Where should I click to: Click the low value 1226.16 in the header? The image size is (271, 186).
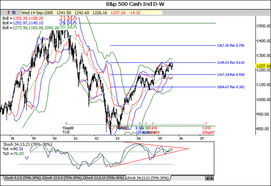click(100, 13)
